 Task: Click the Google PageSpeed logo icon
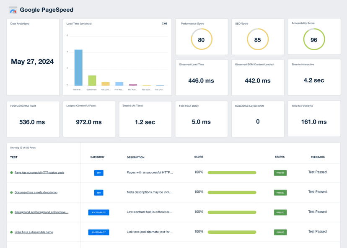click(x=13, y=10)
